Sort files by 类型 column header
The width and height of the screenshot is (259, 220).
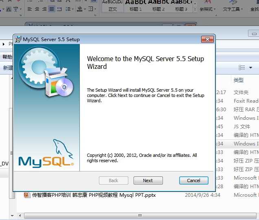coord(238,80)
